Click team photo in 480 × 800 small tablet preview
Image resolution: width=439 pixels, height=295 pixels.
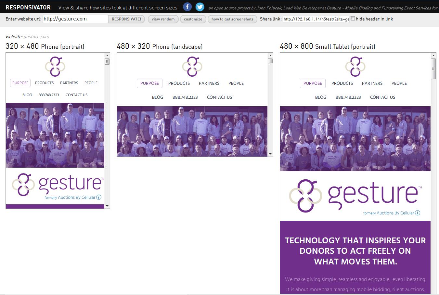(x=355, y=139)
